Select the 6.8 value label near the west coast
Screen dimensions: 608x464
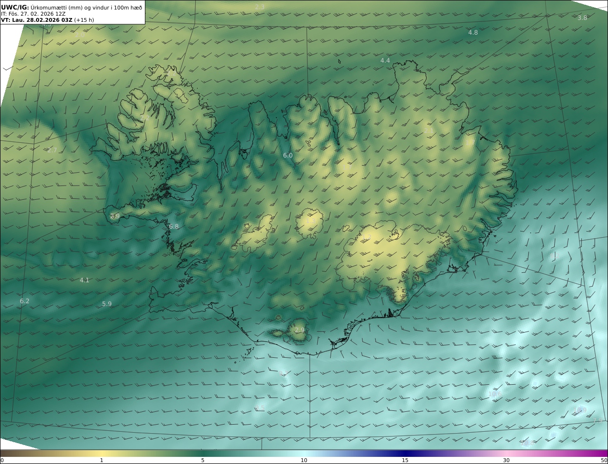tap(174, 227)
